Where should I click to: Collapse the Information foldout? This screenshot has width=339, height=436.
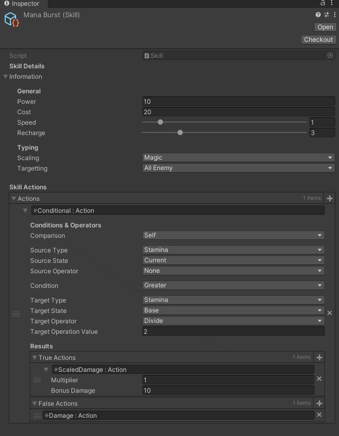coord(5,77)
